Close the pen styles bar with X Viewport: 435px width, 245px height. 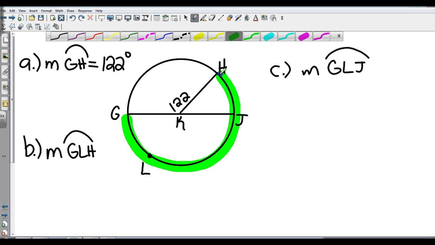339,36
